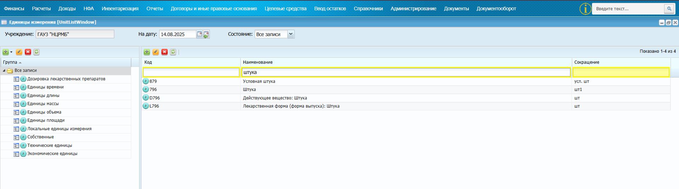Image resolution: width=679 pixels, height=189 pixels.
Task: Click the folder icon of Все записи
Action: pos(10,71)
